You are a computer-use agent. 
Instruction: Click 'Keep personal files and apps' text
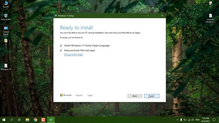pos(79,50)
